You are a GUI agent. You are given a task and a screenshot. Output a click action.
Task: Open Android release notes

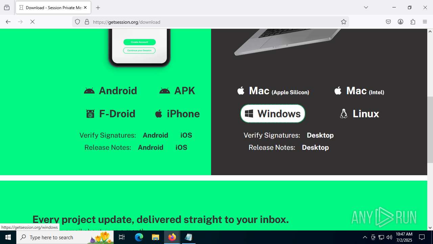[x=151, y=147]
